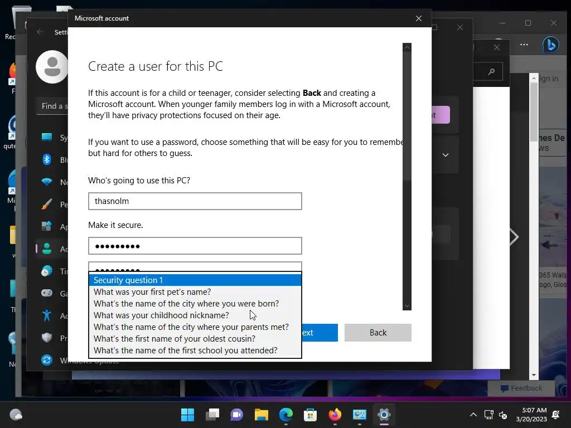Viewport: 571px width, 428px height.
Task: Open File Explorer from taskbar
Action: point(262,415)
